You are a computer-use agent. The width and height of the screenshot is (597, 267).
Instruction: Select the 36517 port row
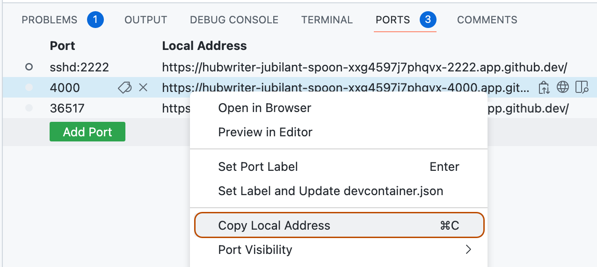67,108
